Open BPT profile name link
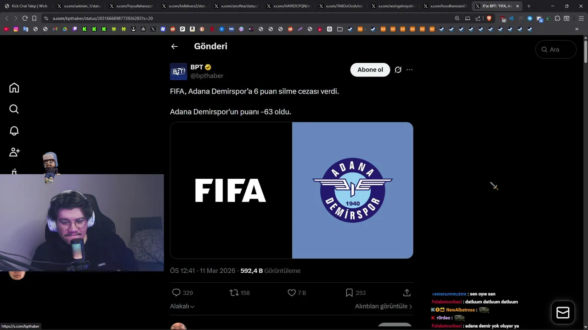Viewport: 588px width, 330px height. [197, 67]
